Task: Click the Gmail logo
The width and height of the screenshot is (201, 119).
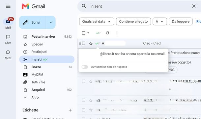Action: [x=33, y=6]
